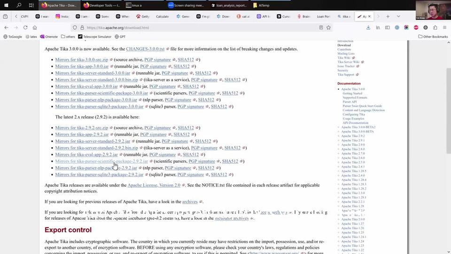Open the CHANGES-3.0.0.txt link

click(x=145, y=49)
